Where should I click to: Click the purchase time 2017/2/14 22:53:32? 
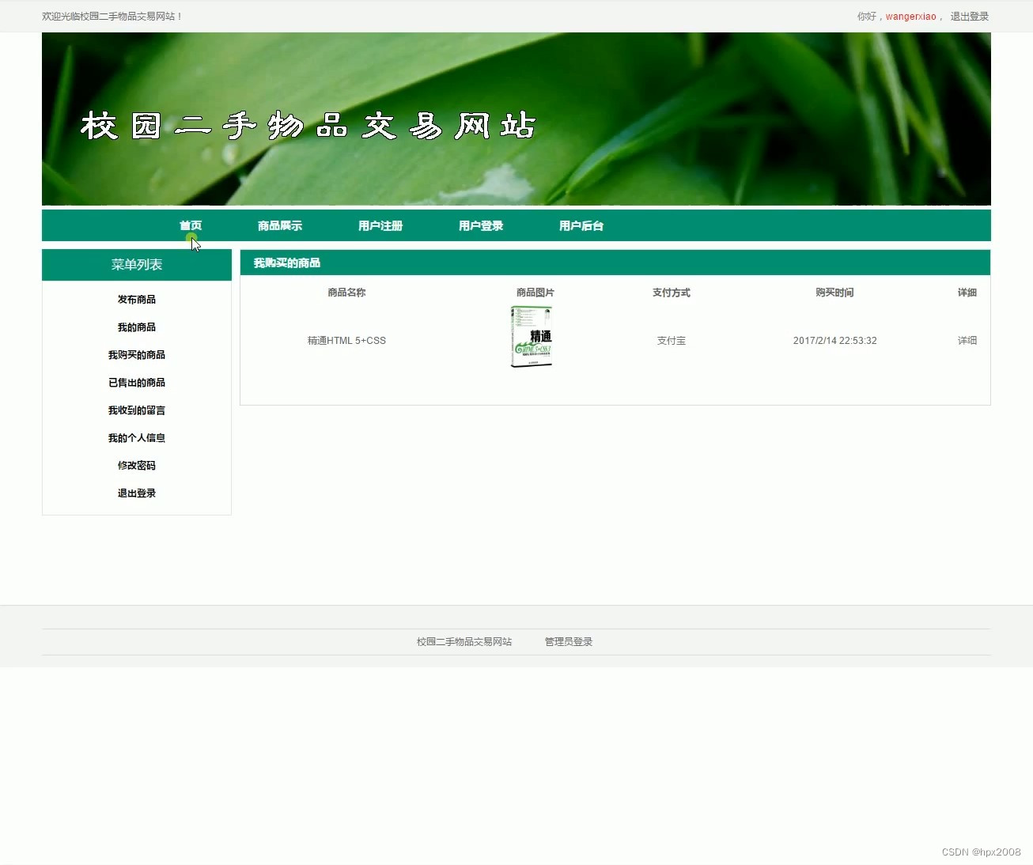point(834,341)
